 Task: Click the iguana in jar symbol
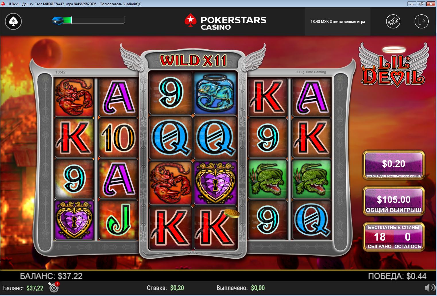click(x=215, y=93)
